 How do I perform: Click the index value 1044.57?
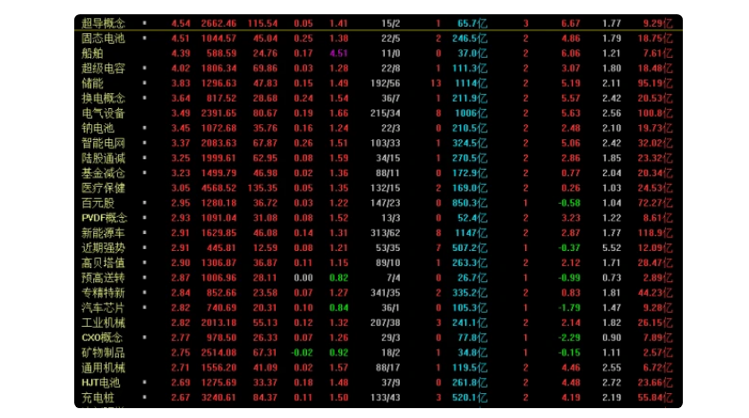tap(218, 38)
